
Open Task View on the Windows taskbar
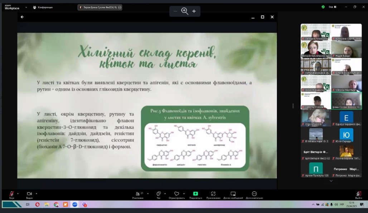point(28,204)
